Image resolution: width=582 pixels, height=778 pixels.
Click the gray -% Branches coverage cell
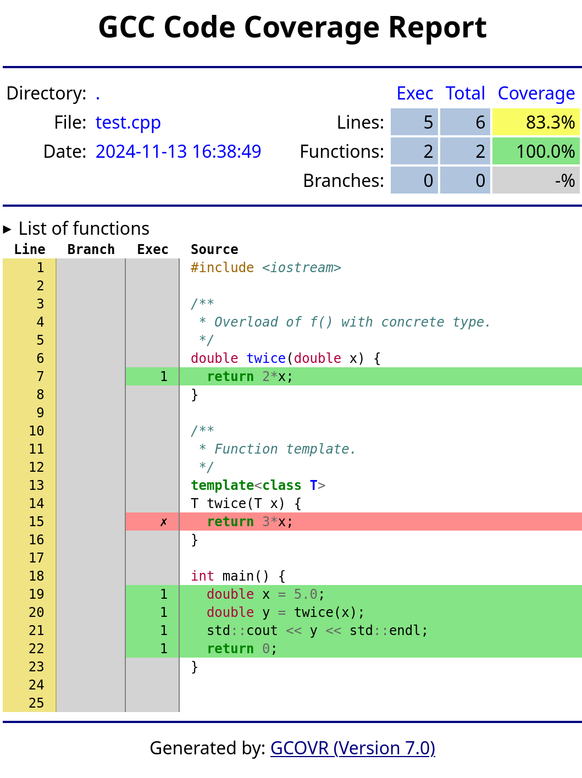536,180
